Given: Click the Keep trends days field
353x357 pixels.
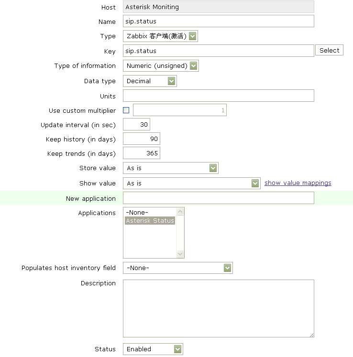Looking at the screenshot, I should pyautogui.click(x=141, y=154).
